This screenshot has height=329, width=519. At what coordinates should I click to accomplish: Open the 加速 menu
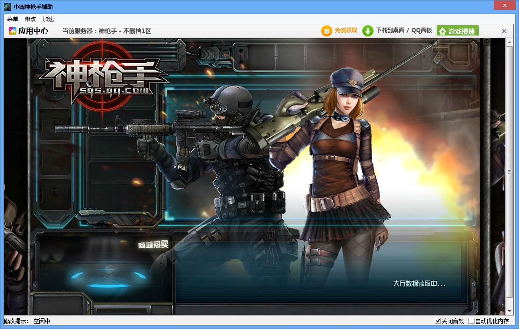[x=48, y=19]
